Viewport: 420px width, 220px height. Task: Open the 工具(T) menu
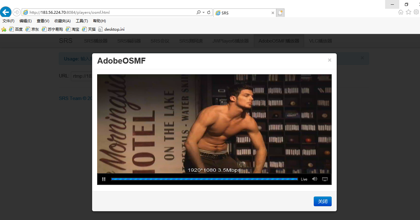click(82, 21)
